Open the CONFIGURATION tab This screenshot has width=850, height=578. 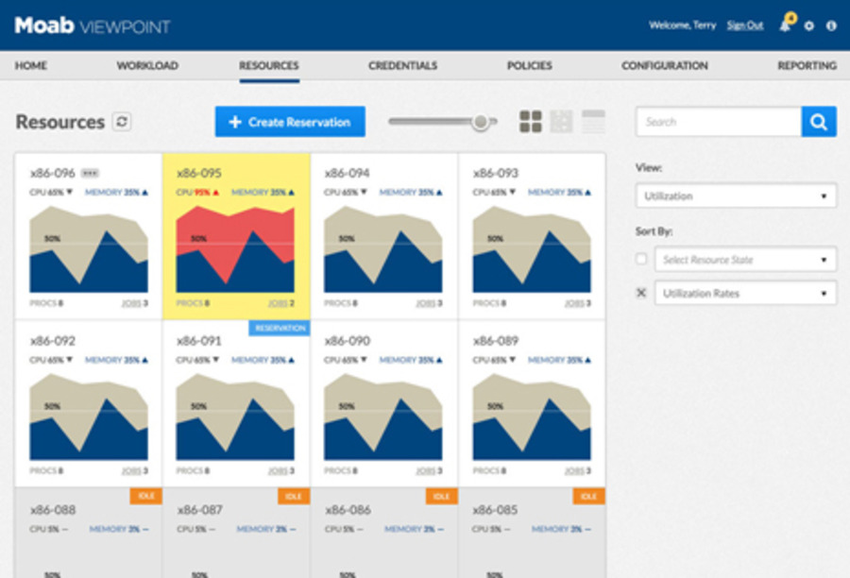point(665,65)
